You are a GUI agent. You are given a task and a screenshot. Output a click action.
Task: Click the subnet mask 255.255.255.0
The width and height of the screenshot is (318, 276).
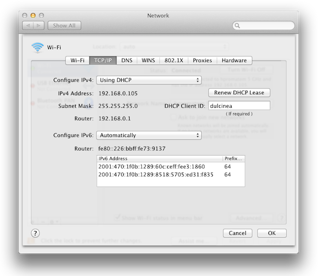[118, 106]
